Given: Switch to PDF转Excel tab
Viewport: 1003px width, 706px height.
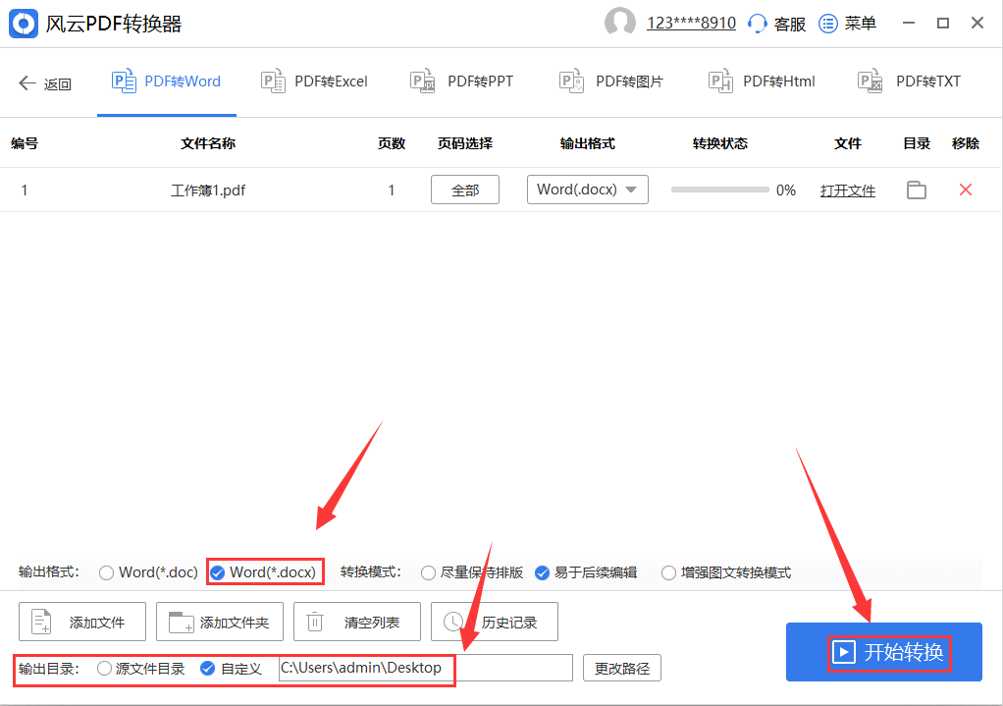Looking at the screenshot, I should 314,81.
